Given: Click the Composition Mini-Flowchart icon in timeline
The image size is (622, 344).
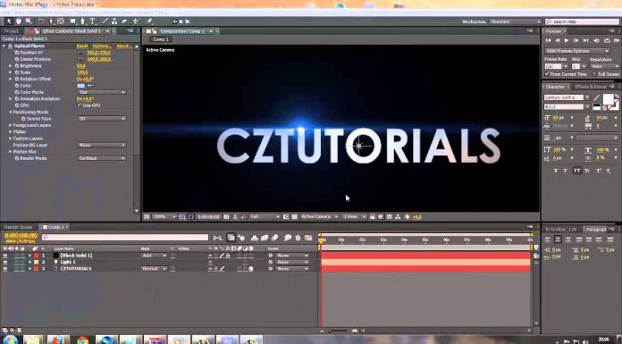Looking at the screenshot, I should coord(217,238).
